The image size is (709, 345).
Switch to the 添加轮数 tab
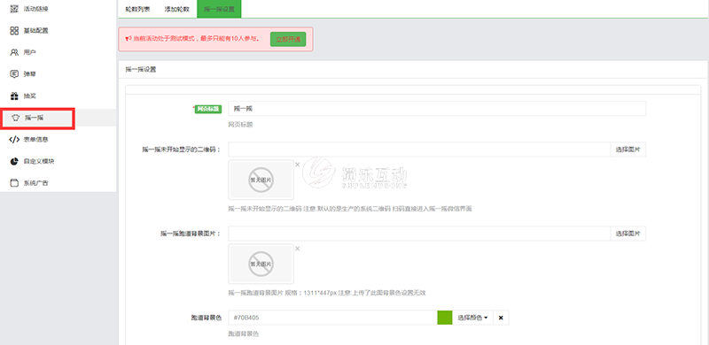176,9
